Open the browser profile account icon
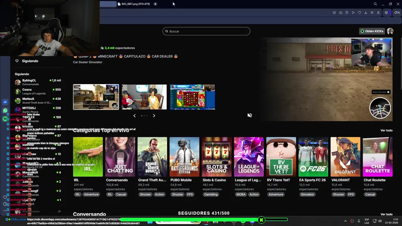This screenshot has width=402, height=226. [378, 13]
